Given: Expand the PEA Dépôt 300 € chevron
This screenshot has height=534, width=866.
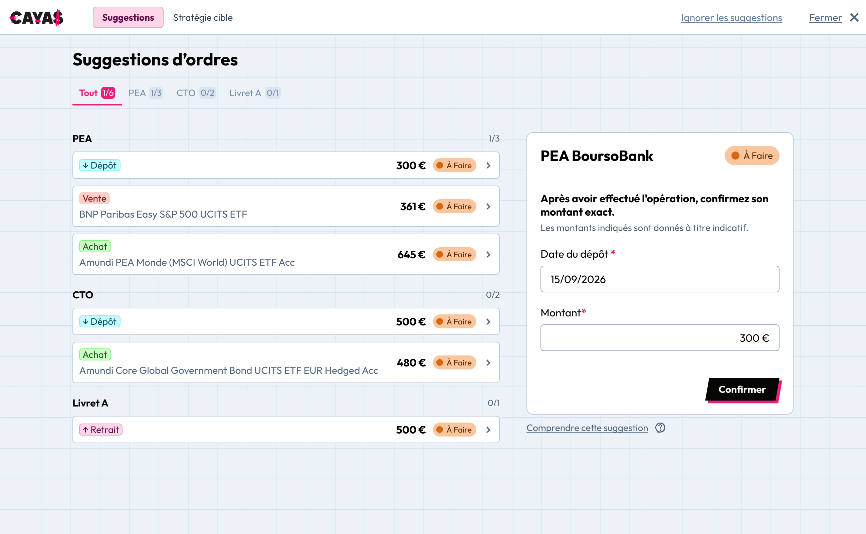Looking at the screenshot, I should click(x=488, y=165).
